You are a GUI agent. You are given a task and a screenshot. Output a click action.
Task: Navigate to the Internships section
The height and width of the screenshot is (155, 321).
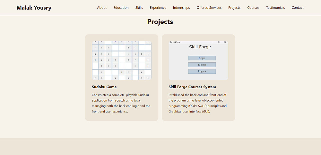(181, 8)
